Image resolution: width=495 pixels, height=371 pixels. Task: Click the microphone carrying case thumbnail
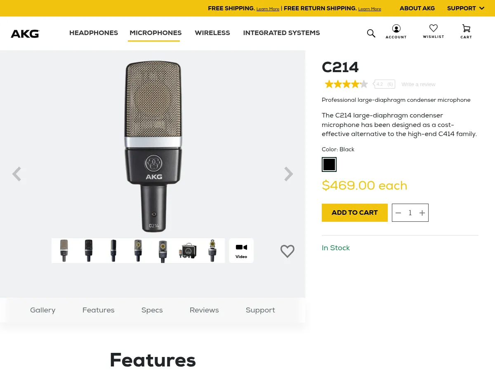(188, 250)
